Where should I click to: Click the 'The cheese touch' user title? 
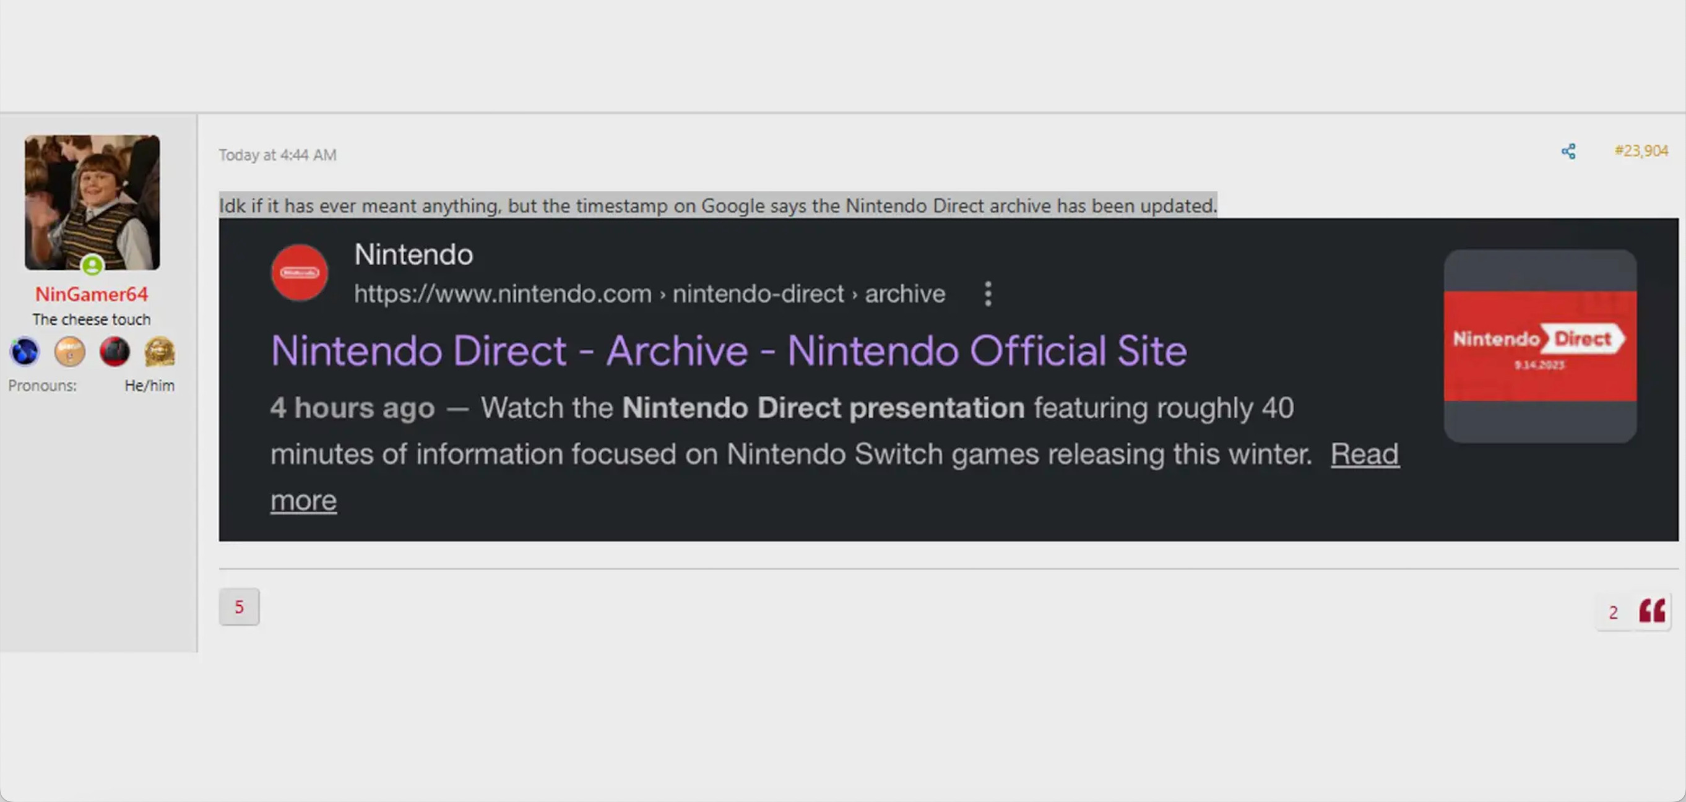tap(92, 320)
